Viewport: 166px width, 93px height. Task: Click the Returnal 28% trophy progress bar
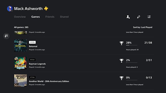coord(132,45)
